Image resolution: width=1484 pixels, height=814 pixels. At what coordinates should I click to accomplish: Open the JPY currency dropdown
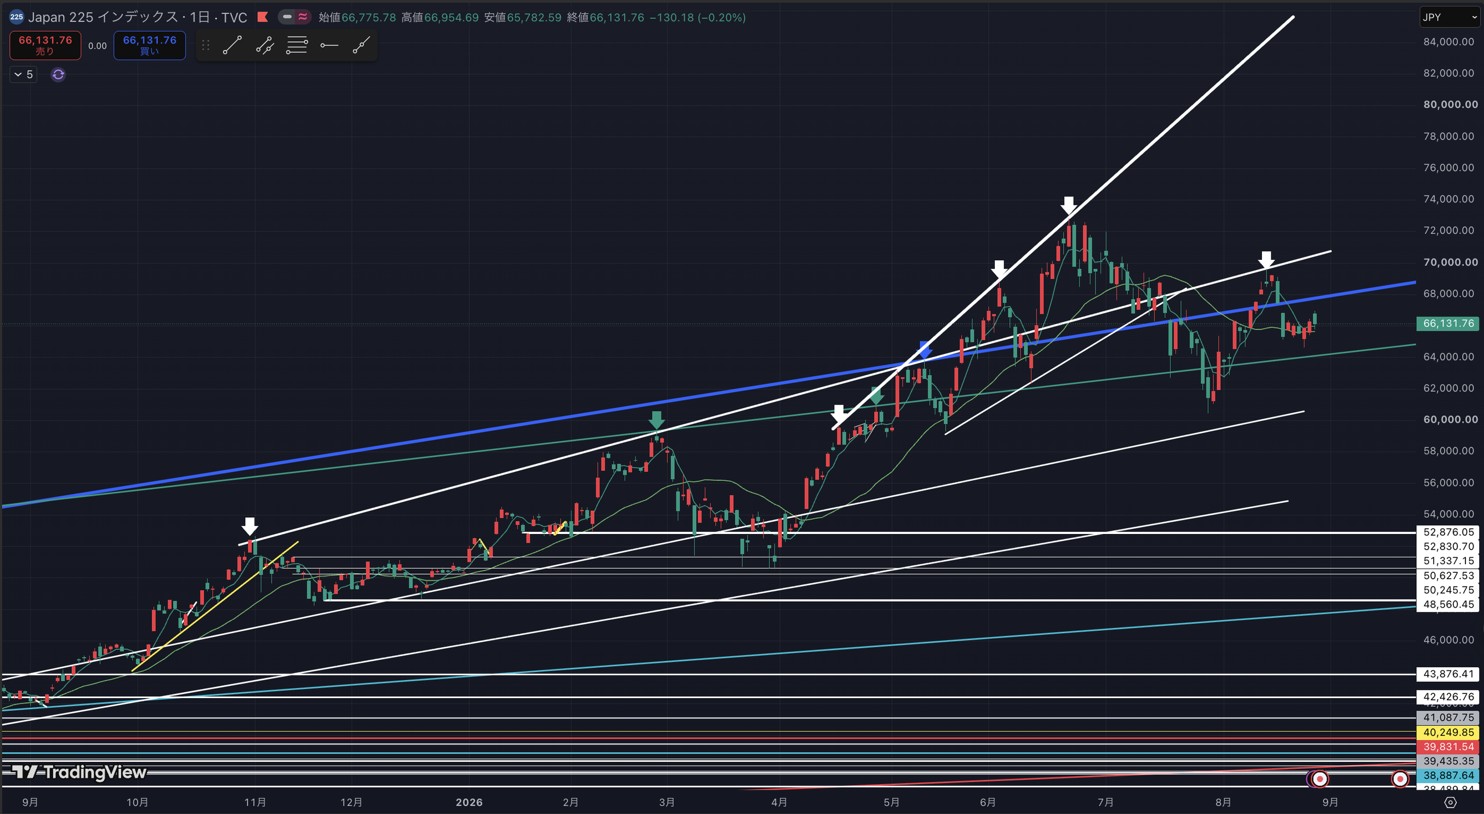tap(1450, 17)
